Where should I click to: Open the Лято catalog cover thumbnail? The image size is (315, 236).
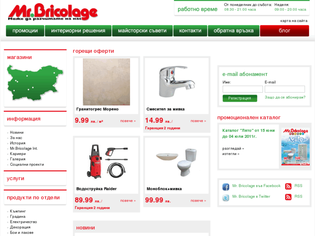pyautogui.click(x=296, y=147)
